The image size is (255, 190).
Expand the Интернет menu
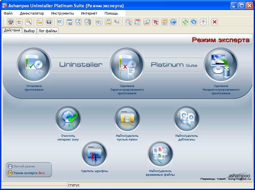pos(89,13)
